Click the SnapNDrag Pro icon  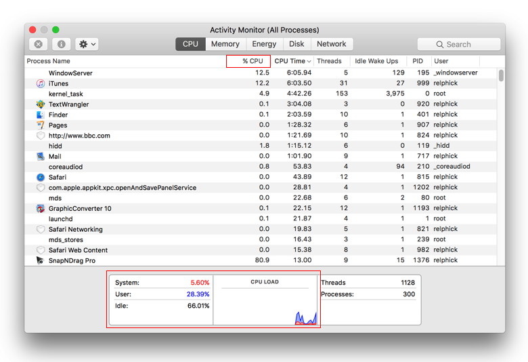(41, 260)
